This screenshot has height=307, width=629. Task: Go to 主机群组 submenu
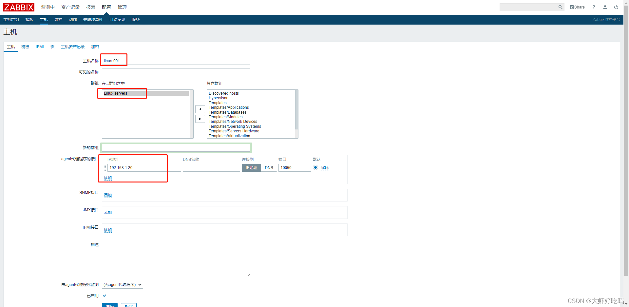point(11,20)
